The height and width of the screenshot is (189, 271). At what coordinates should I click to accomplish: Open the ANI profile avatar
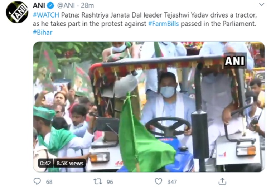(17, 12)
